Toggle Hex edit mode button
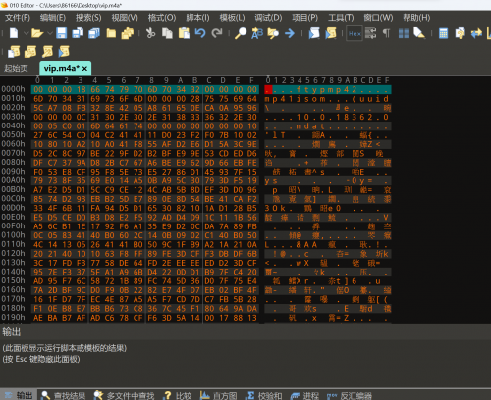 pos(355,33)
